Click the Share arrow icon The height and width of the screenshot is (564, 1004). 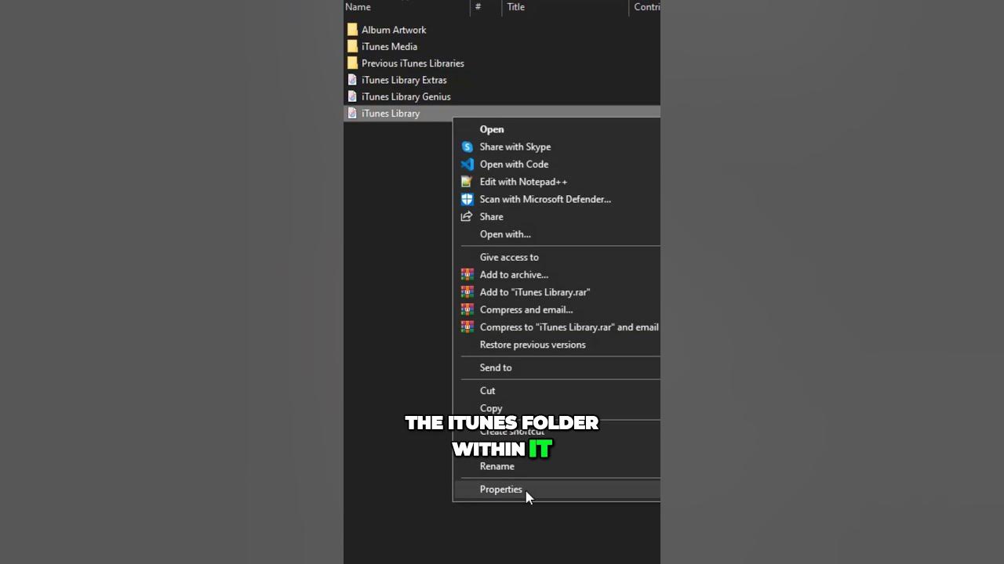point(467,216)
